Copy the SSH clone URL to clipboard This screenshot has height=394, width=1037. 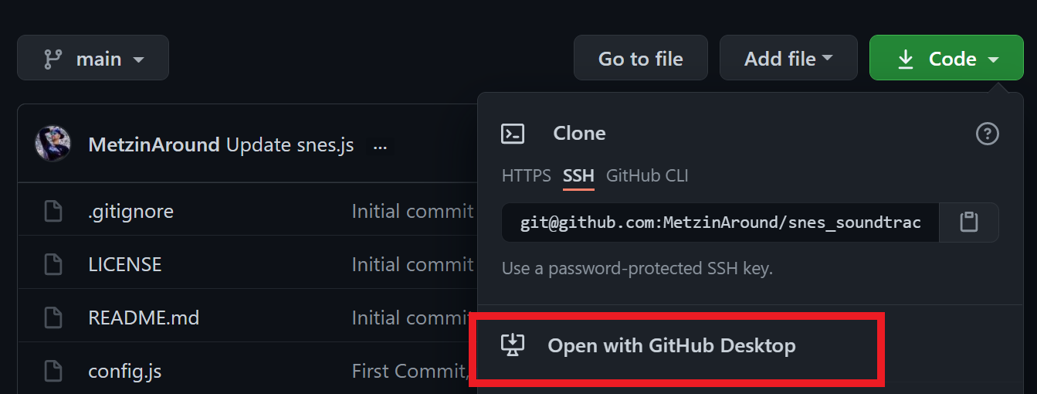coord(969,222)
